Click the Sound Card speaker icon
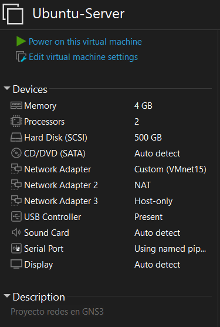 [16, 232]
